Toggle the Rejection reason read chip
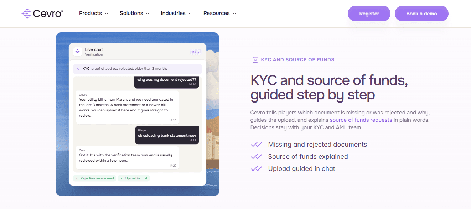The width and height of the screenshot is (471, 209). pos(95,178)
